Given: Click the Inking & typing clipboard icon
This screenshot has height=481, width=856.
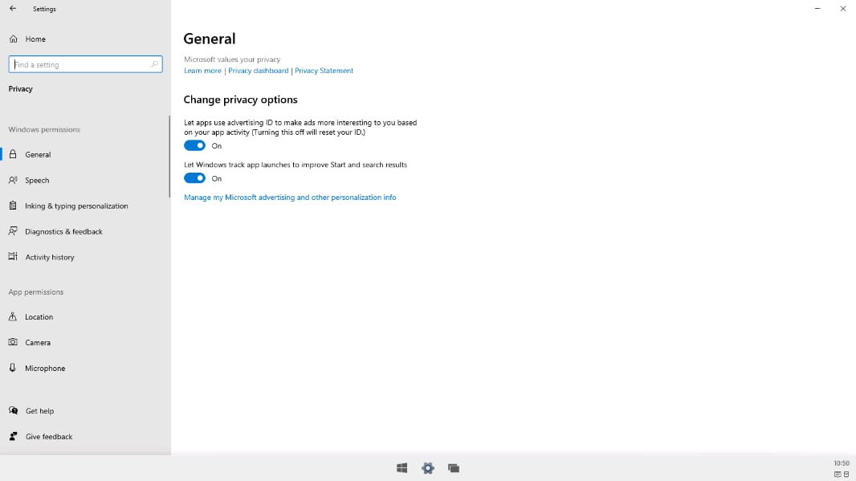Looking at the screenshot, I should (x=13, y=206).
